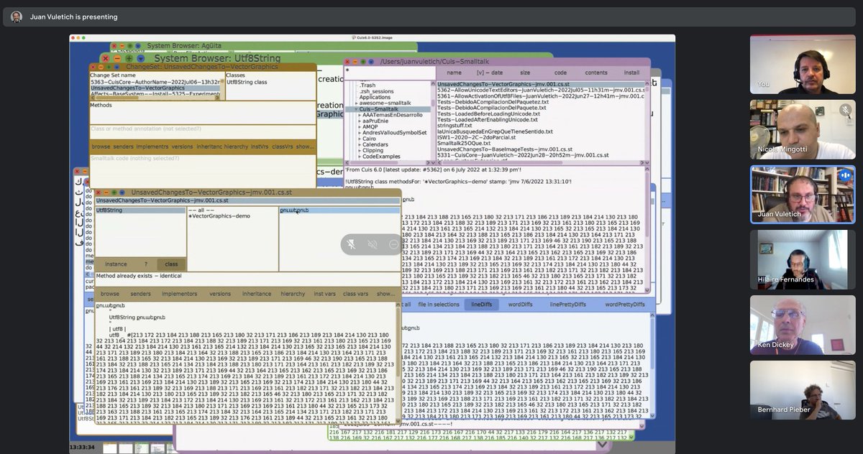
Task: Toggle the wordPrettyDiffs option
Action: pyautogui.click(x=624, y=305)
